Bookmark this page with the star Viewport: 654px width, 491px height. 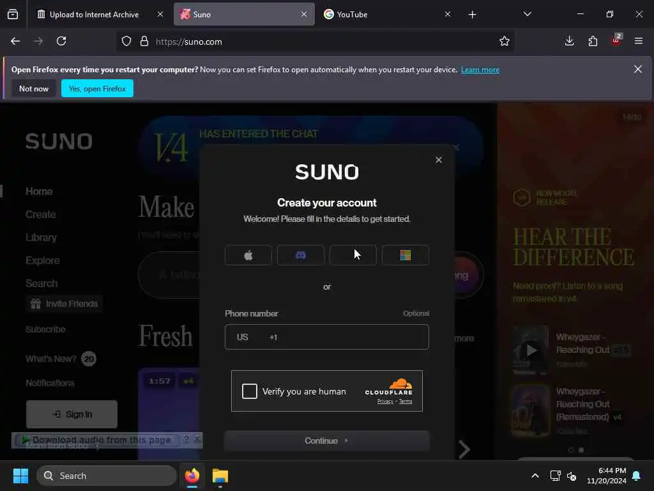click(505, 41)
